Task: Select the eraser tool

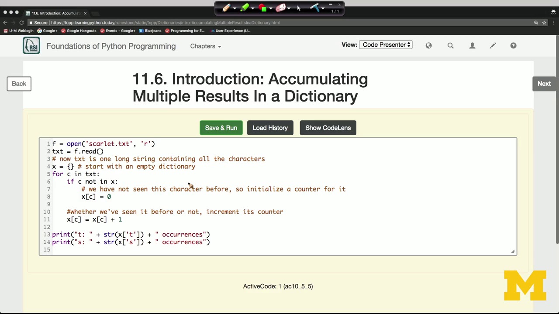Action: pyautogui.click(x=280, y=8)
